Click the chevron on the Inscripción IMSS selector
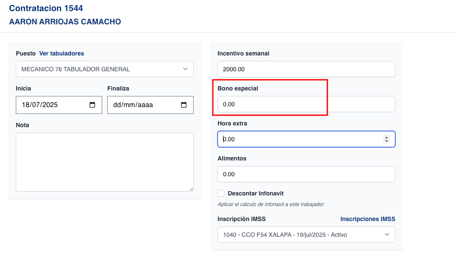The width and height of the screenshot is (456, 256). [387, 234]
